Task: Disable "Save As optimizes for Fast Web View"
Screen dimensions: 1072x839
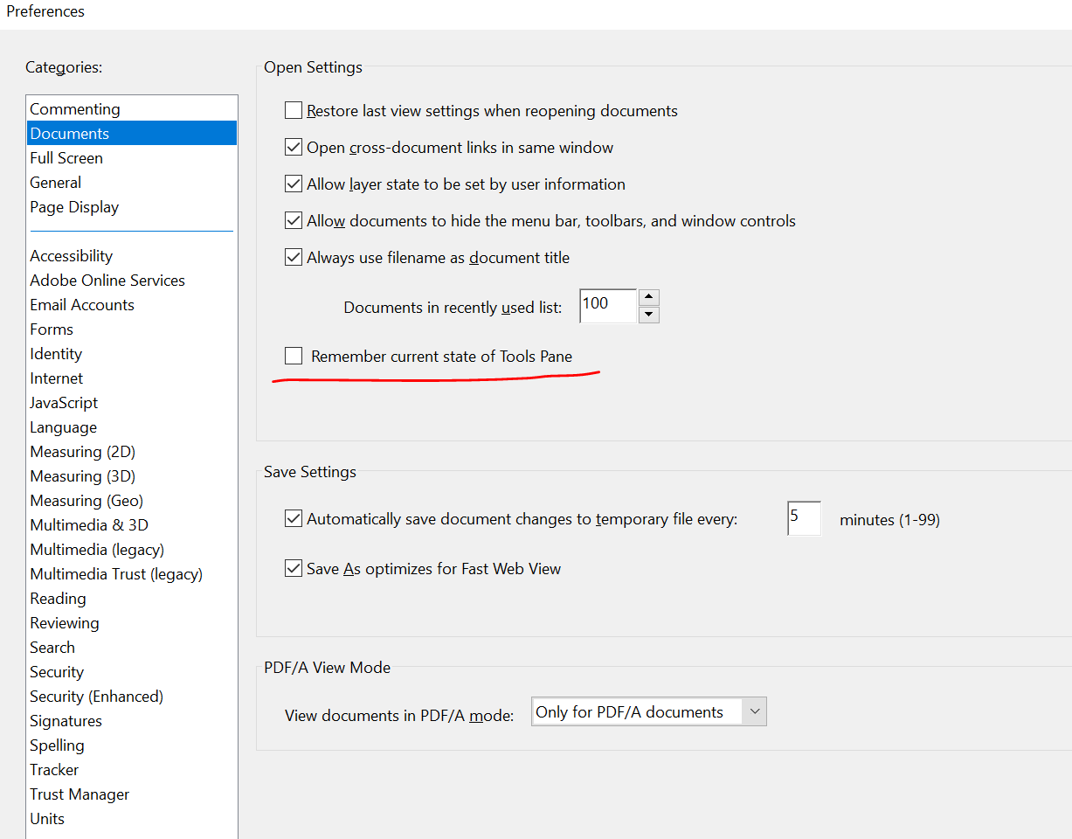Action: point(294,568)
